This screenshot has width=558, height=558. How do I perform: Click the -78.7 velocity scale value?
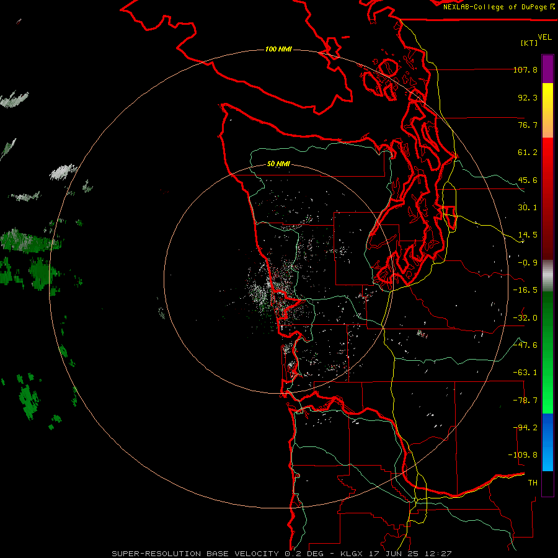click(x=525, y=401)
